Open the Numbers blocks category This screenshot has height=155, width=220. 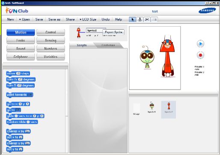click(x=51, y=49)
